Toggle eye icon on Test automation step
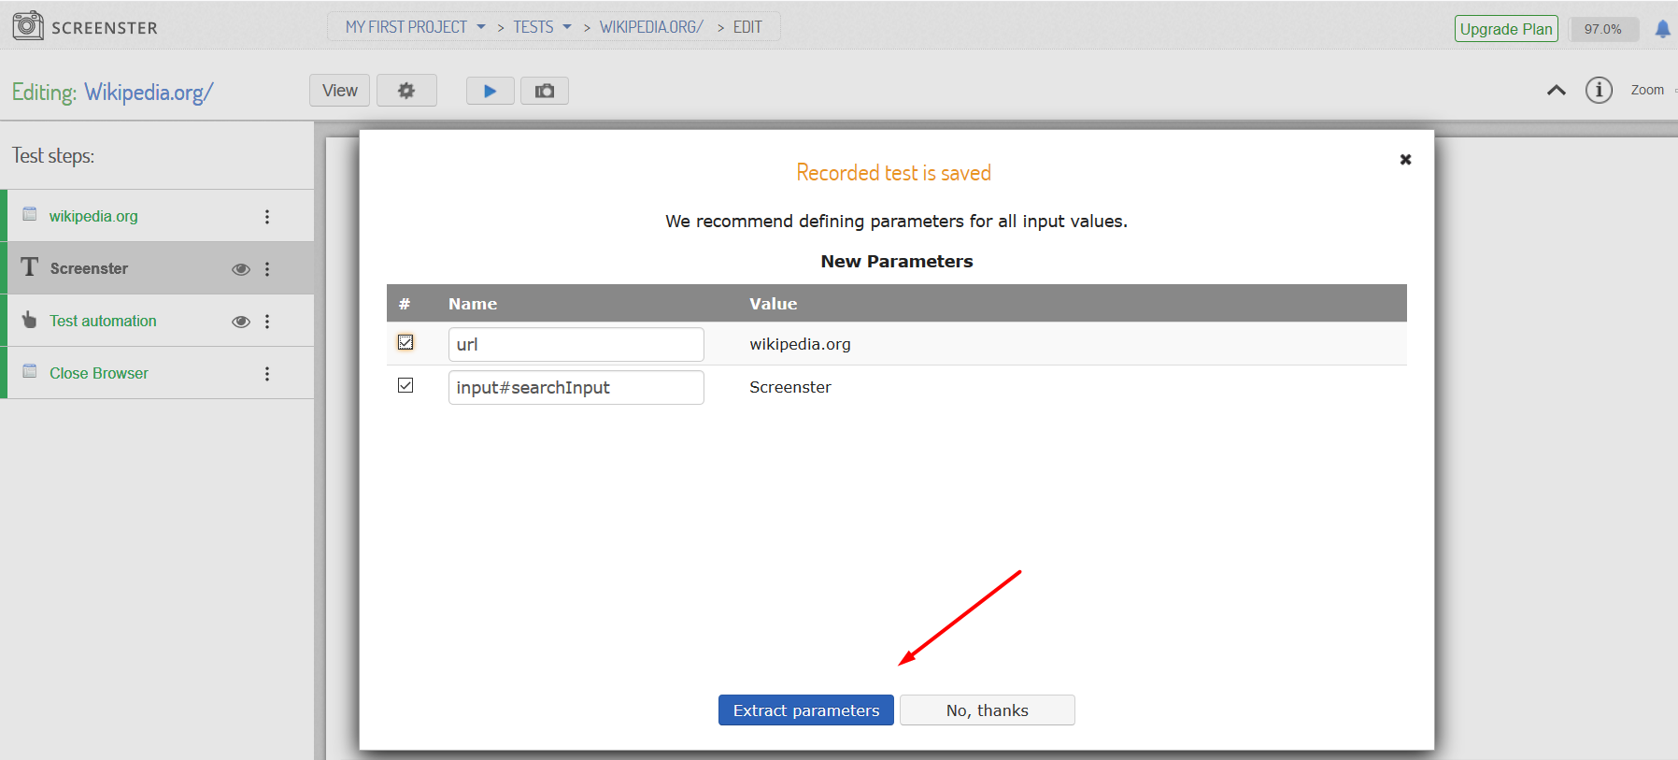This screenshot has height=760, width=1678. coord(241,322)
